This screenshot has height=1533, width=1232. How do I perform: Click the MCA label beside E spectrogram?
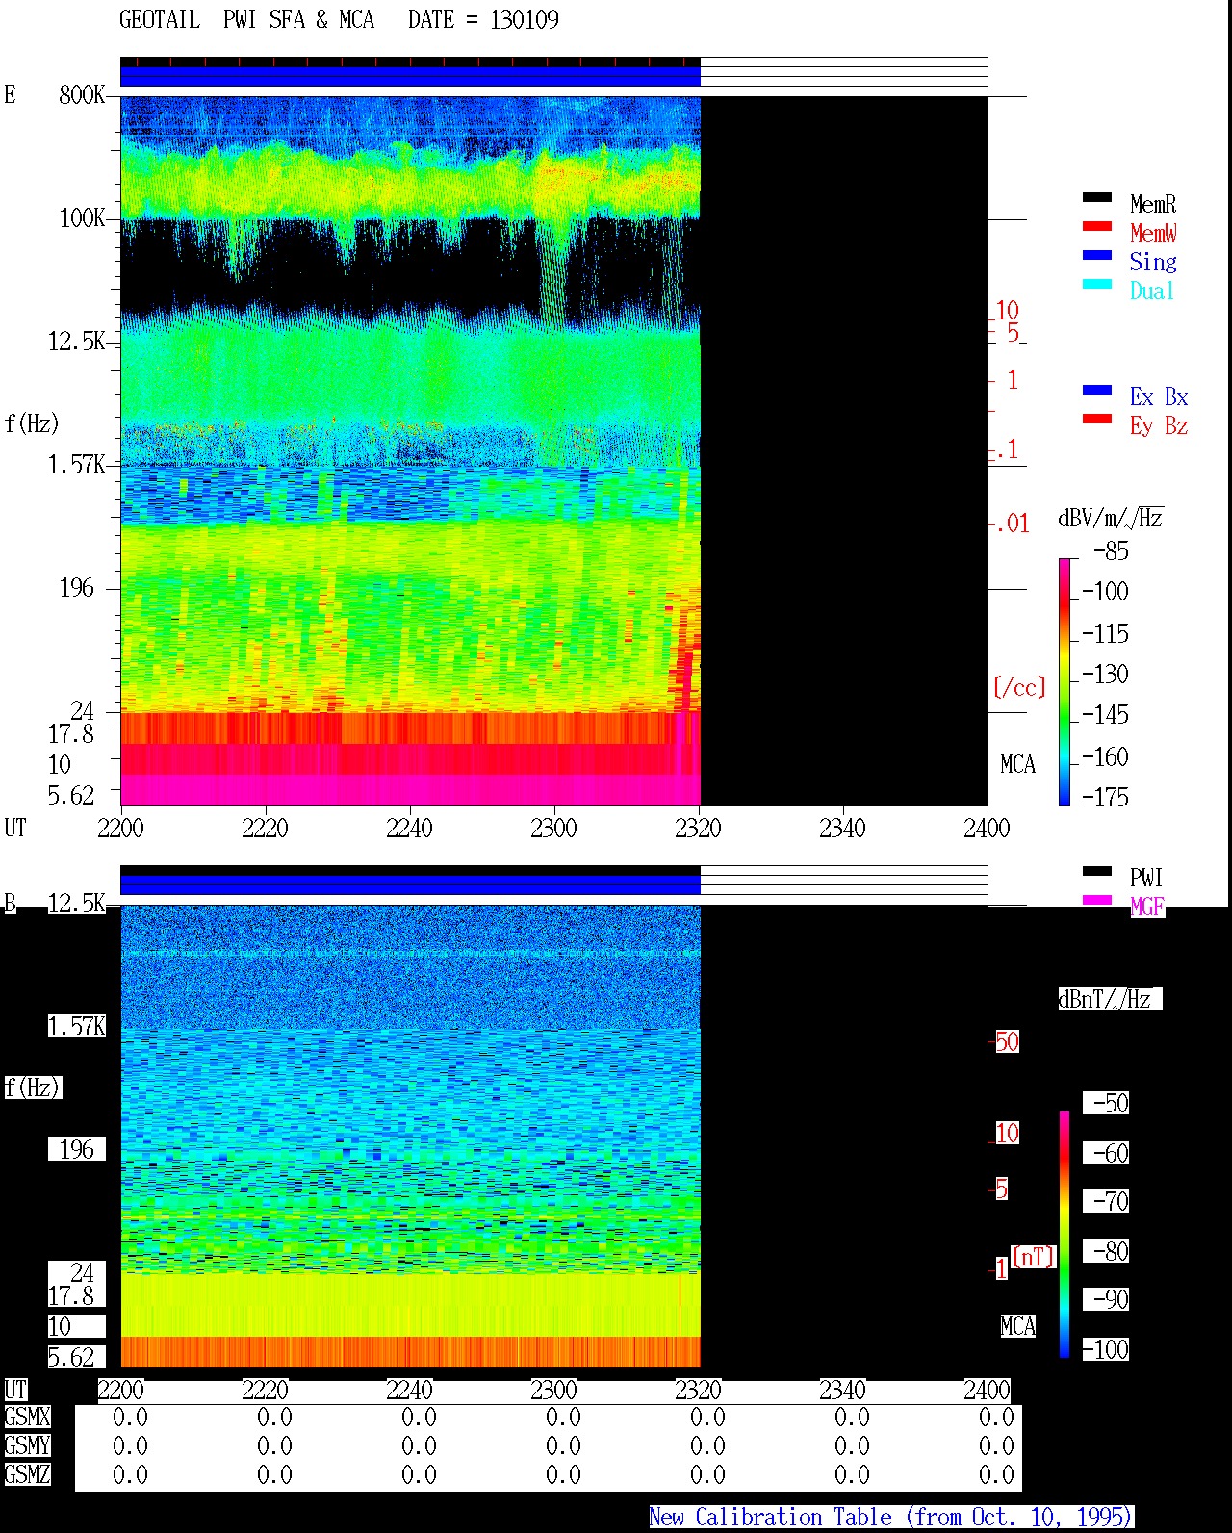pos(1017,764)
